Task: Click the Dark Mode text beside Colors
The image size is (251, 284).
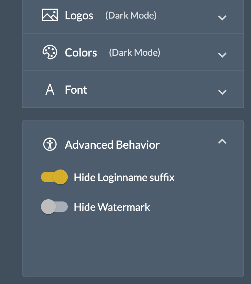Action: click(134, 53)
